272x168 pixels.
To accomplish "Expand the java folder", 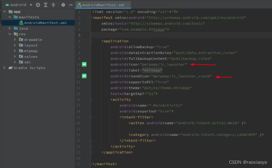I will coord(10,28).
